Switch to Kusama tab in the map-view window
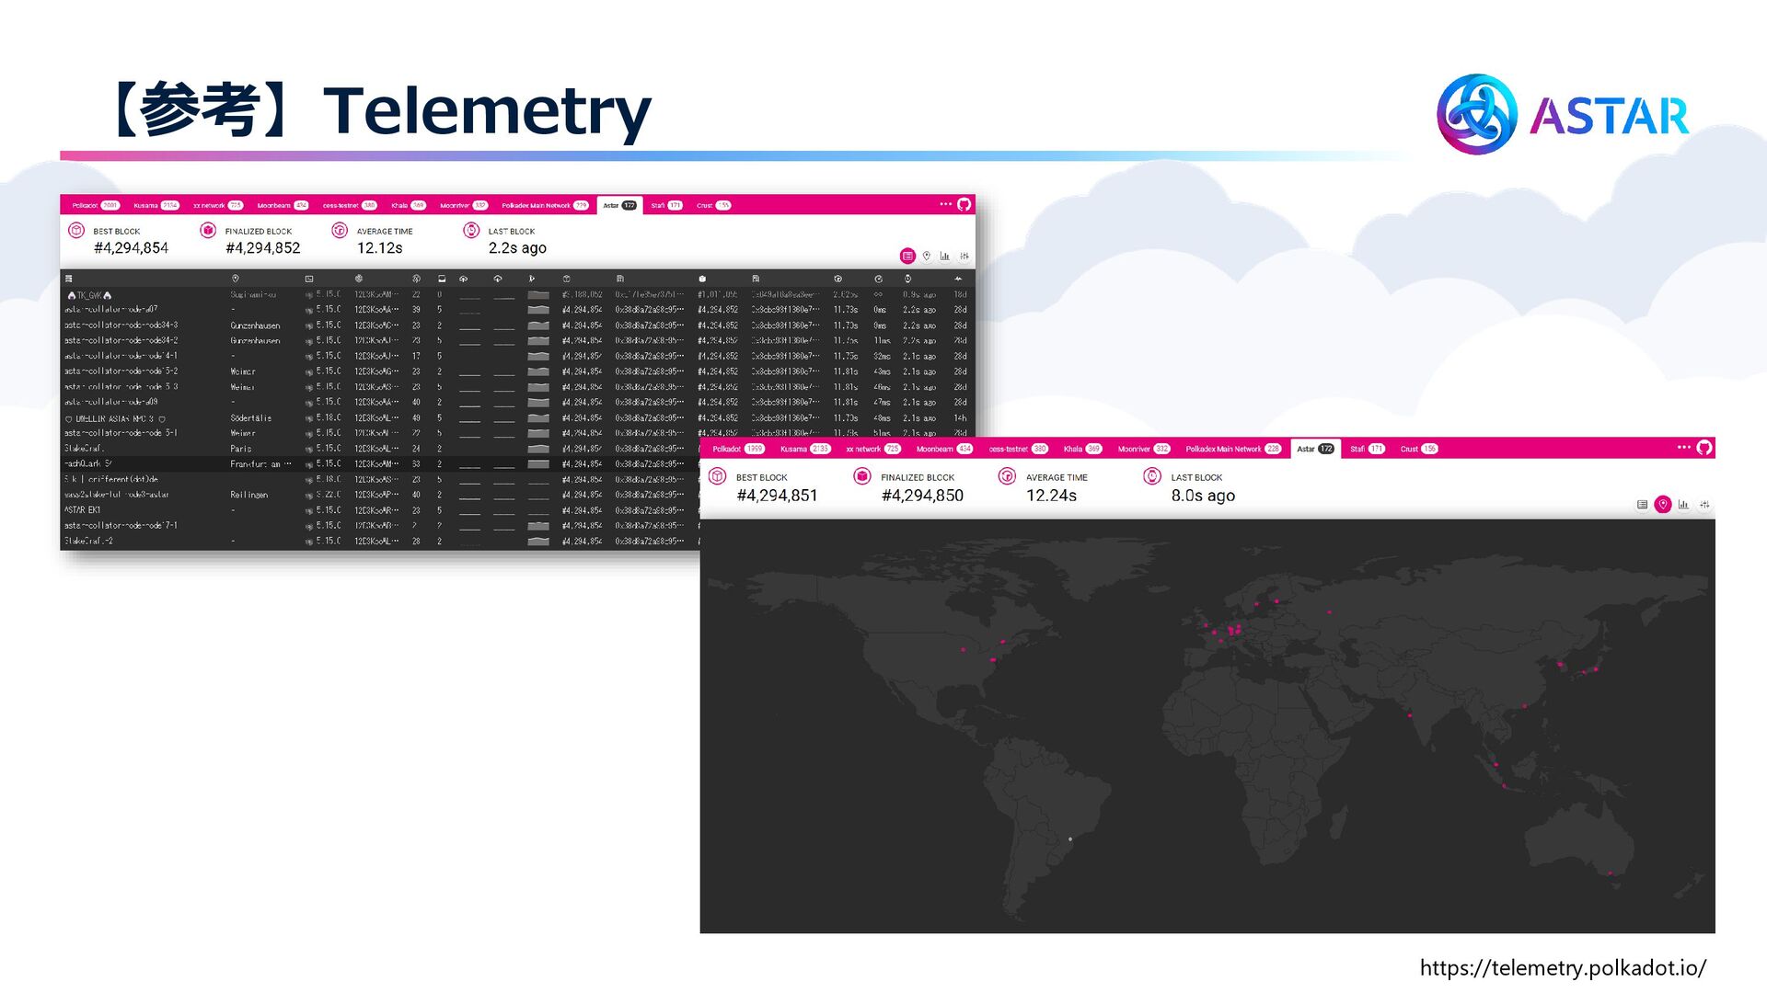This screenshot has width=1767, height=993. pos(805,449)
